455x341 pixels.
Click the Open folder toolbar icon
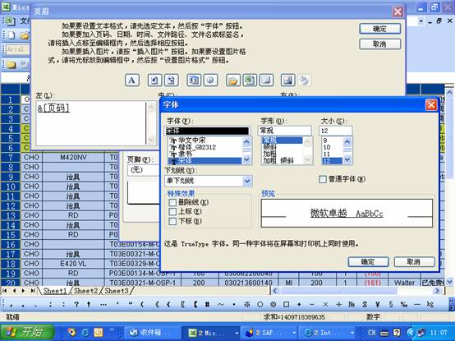point(25,35)
